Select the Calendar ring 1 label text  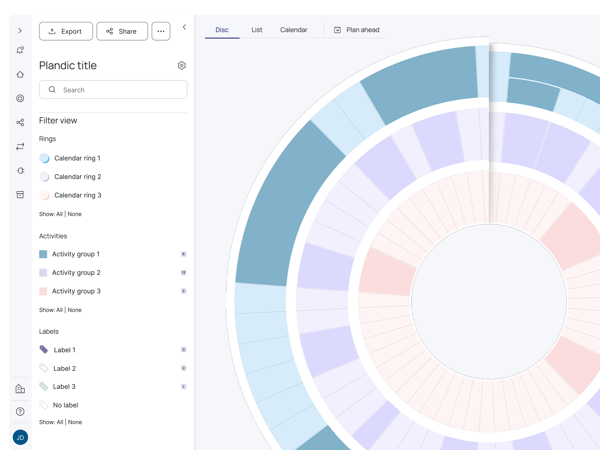(77, 158)
